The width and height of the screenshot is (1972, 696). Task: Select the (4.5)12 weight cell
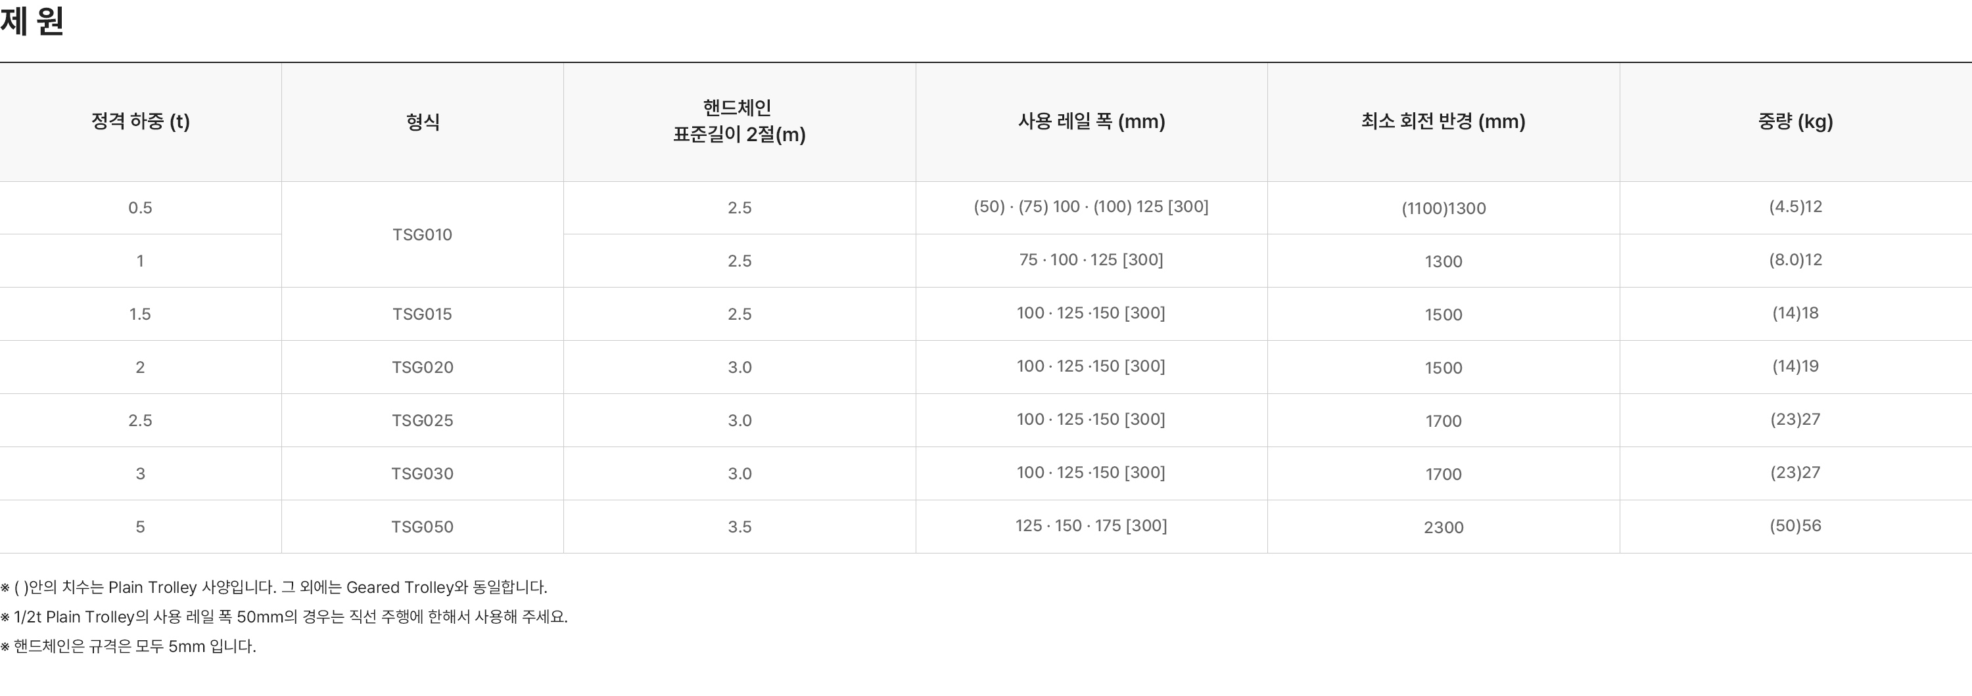tap(1795, 207)
